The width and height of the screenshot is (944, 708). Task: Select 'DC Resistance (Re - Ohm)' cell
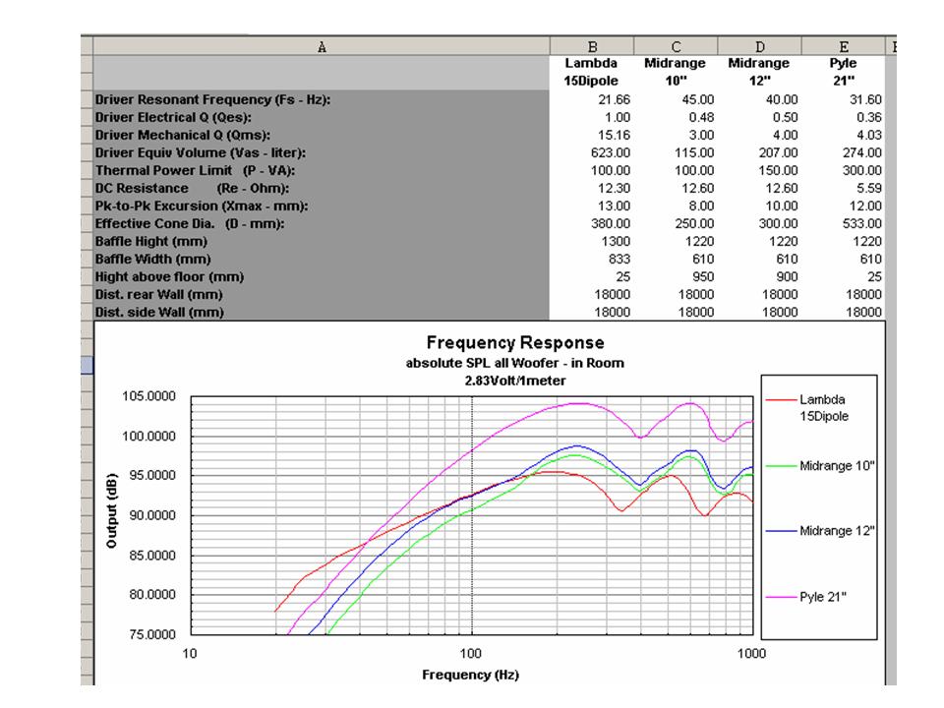point(322,188)
